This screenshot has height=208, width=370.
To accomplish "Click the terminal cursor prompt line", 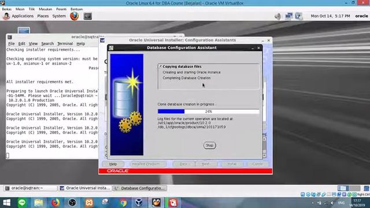I will (x=8, y=155).
